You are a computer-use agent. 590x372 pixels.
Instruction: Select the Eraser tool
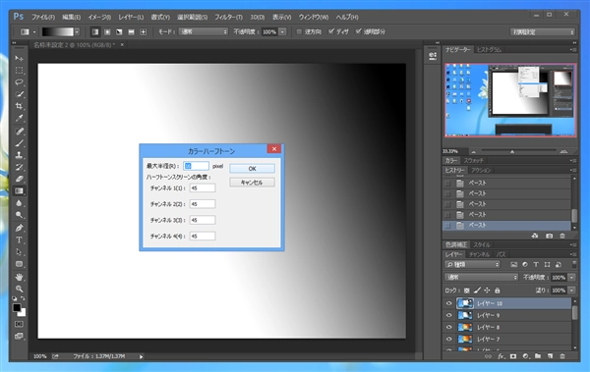click(x=19, y=180)
